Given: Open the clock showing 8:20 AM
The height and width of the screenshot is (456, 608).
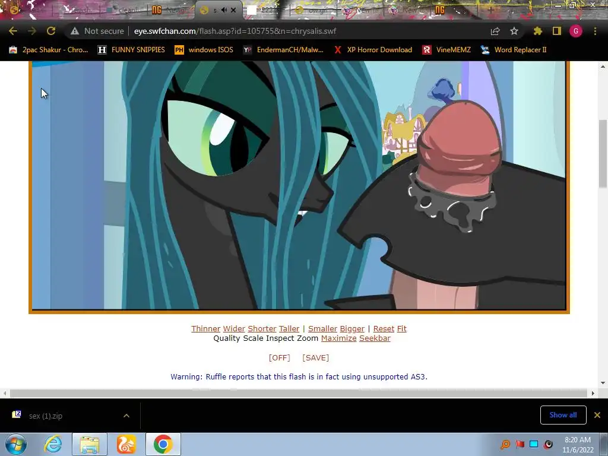Looking at the screenshot, I should coord(578,444).
